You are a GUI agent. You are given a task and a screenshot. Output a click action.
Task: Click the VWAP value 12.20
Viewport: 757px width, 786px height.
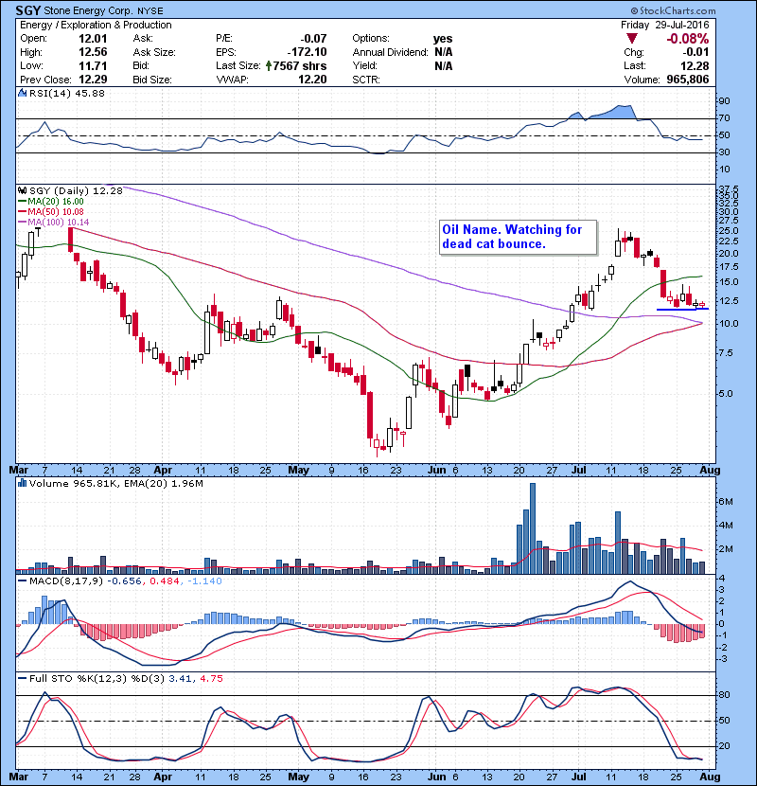tap(312, 80)
